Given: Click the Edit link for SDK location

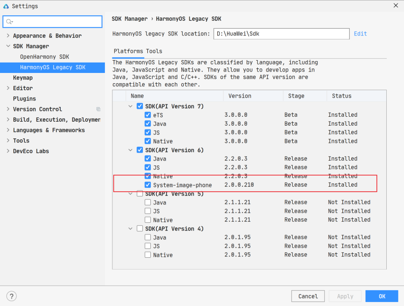Looking at the screenshot, I should point(360,34).
